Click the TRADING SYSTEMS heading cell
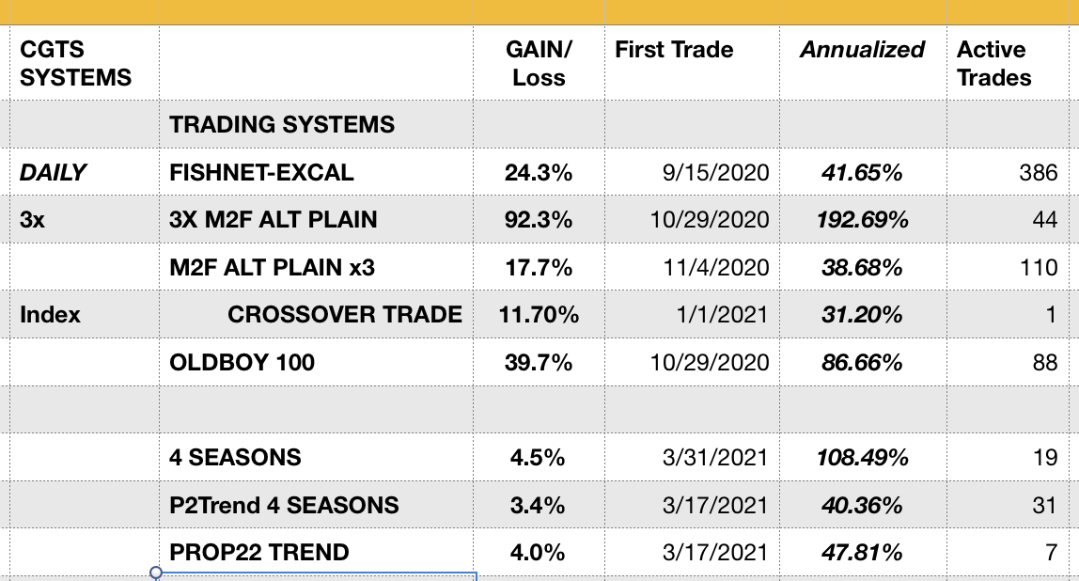Image resolution: width=1079 pixels, height=581 pixels. 282,125
